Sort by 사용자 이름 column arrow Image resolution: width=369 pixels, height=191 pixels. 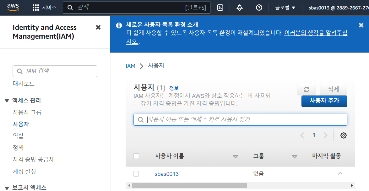click(235, 156)
